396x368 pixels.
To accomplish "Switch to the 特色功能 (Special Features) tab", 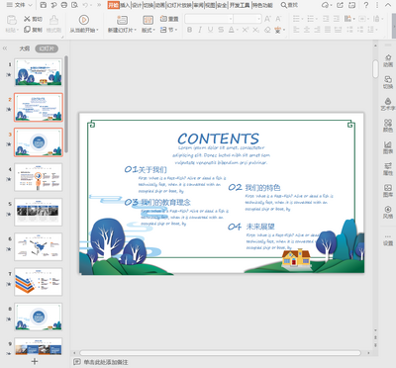I will 262,5.
